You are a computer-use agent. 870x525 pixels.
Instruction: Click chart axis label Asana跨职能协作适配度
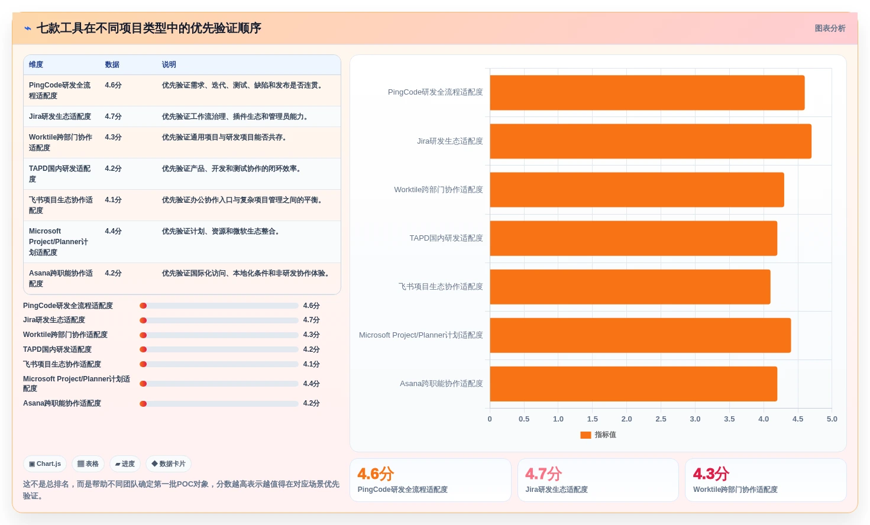pyautogui.click(x=441, y=384)
